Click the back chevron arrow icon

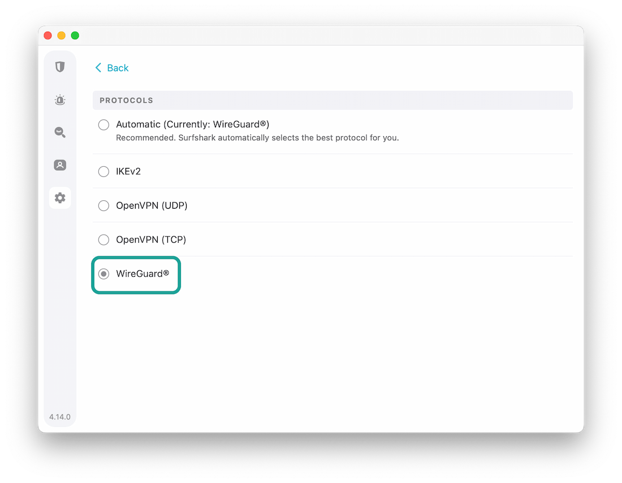point(98,68)
